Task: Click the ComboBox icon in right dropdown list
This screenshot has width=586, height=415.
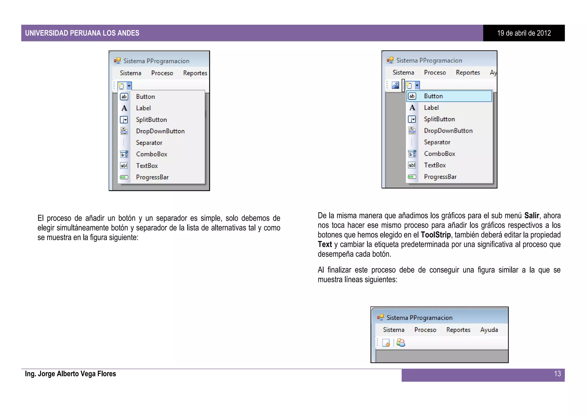Action: 412,154
